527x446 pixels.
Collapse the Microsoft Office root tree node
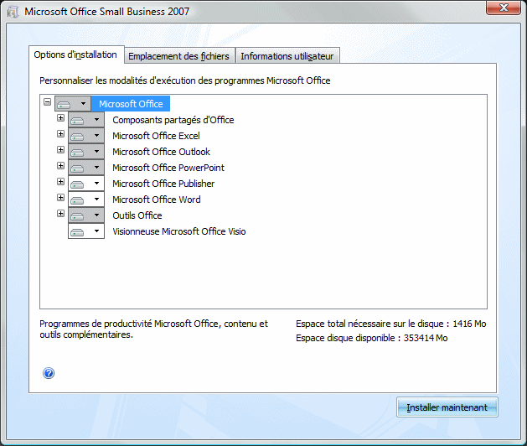pyautogui.click(x=47, y=102)
